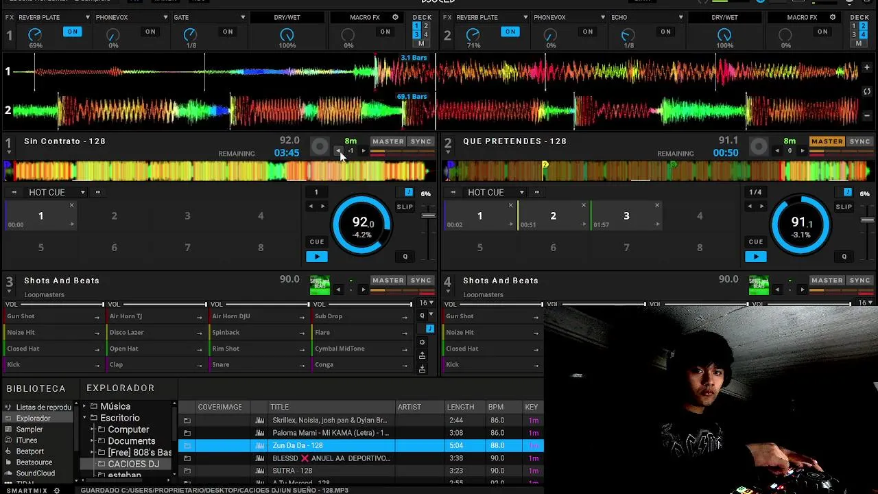Enable Macro FX on deck 1
This screenshot has width=878, height=494.
[385, 32]
